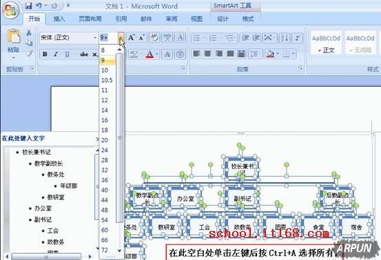Open the font name dropdown
381x260 pixels.
tap(95, 38)
